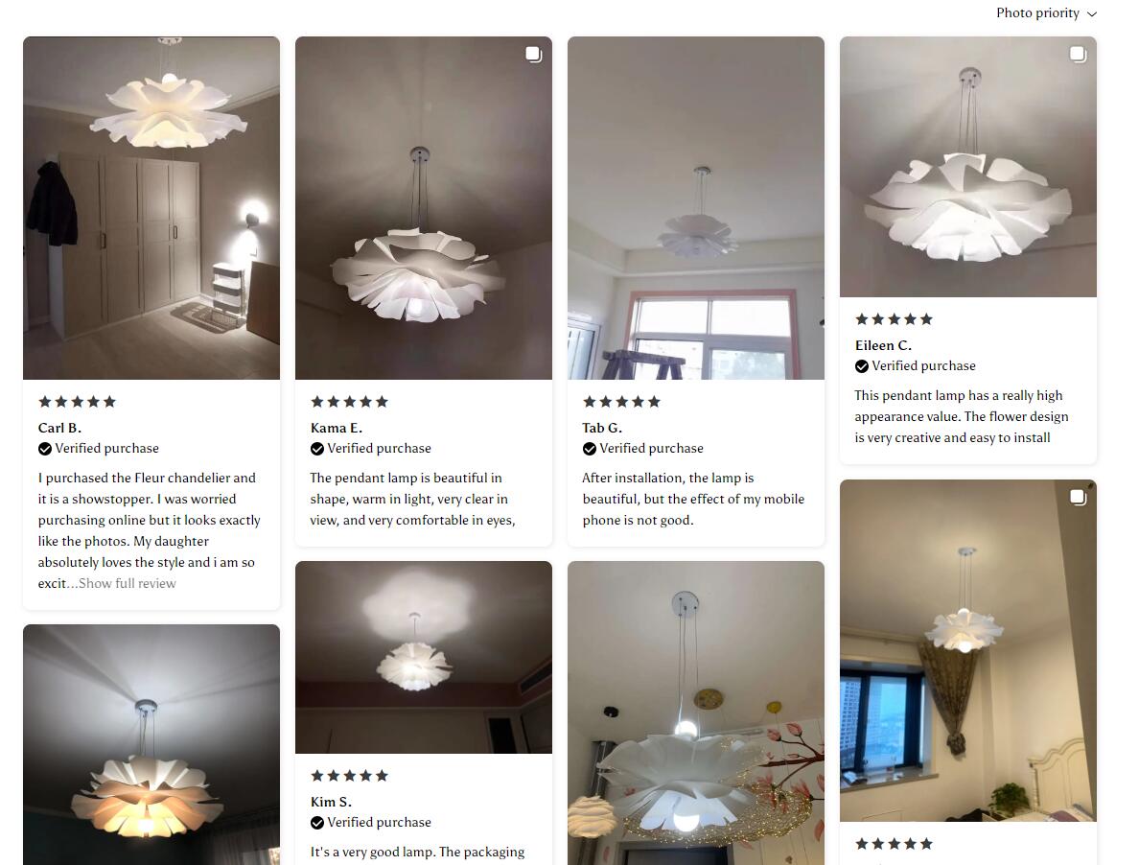1139x865 pixels.
Task: Open Carl B.'s wardrobe room lamp photo
Action: click(x=151, y=208)
